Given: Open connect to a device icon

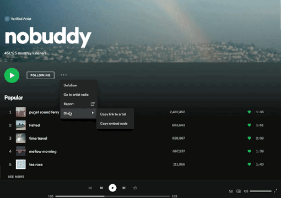Looking at the screenshot, I should [x=239, y=191].
